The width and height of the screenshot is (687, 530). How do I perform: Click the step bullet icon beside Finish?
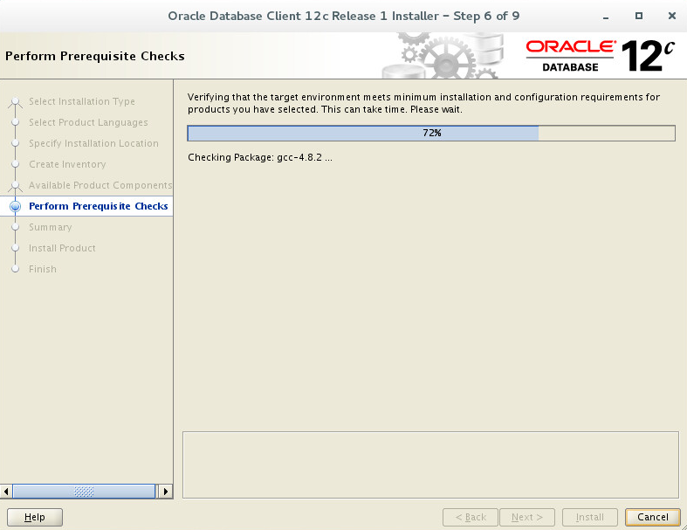pyautogui.click(x=16, y=269)
